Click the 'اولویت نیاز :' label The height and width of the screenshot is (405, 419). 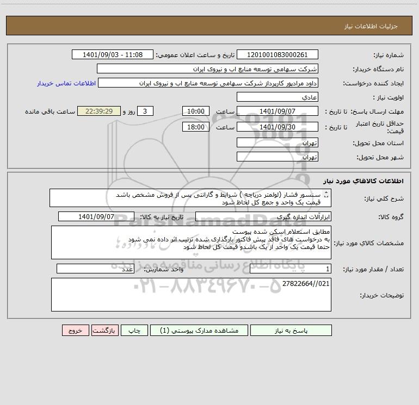(x=389, y=98)
